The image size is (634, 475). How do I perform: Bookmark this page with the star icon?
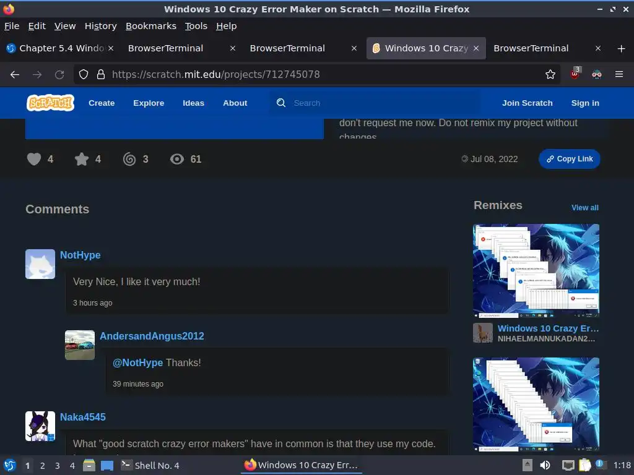tap(550, 74)
